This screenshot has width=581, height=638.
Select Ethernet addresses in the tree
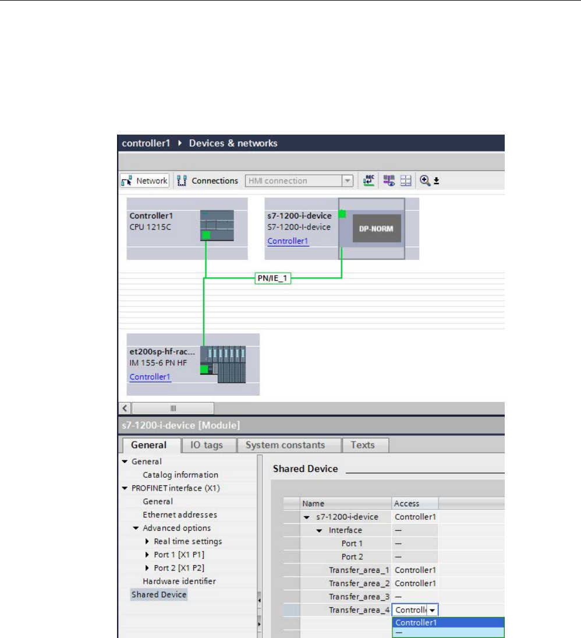click(x=180, y=514)
